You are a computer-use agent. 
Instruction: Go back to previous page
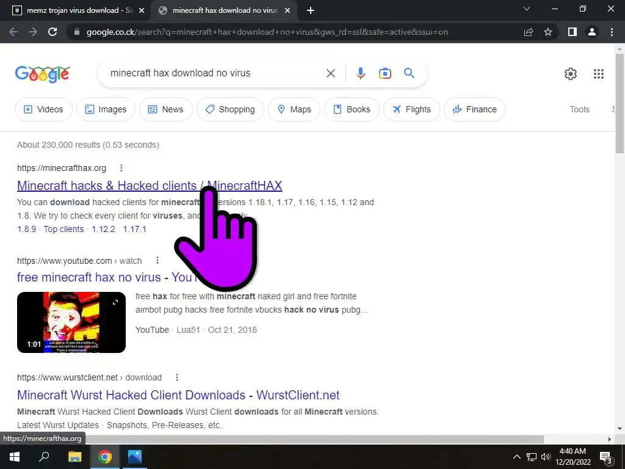click(13, 32)
